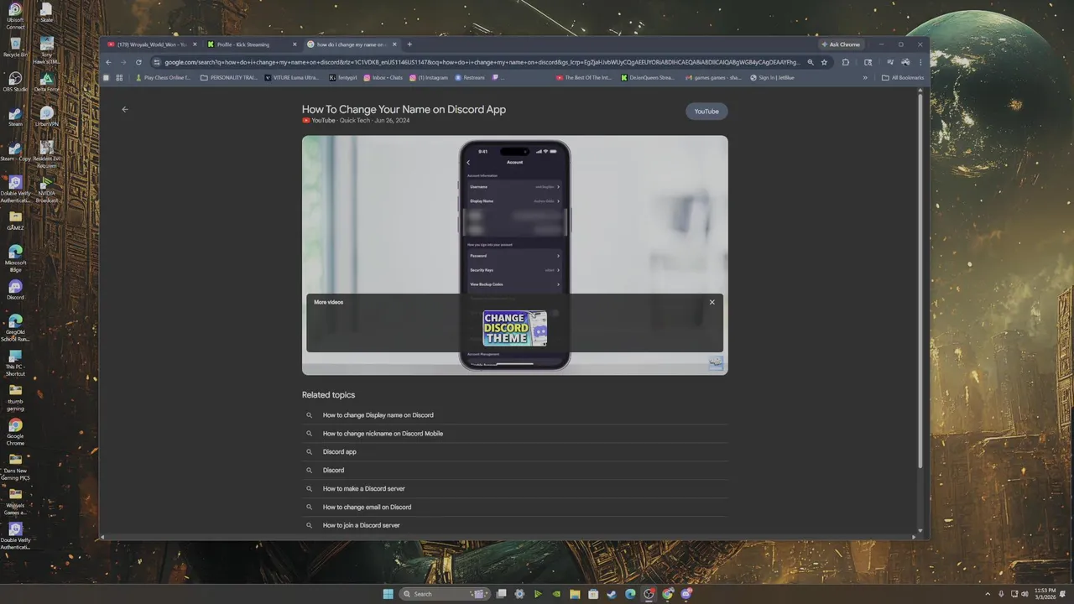Reload the page in Chrome
This screenshot has width=1074, height=604.
(138, 62)
